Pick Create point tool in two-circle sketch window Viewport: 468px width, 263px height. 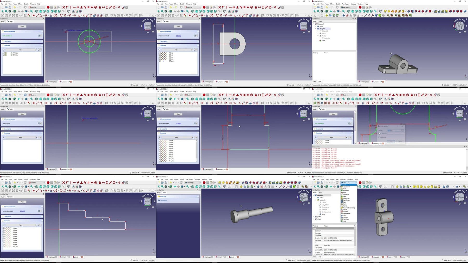[34, 15]
